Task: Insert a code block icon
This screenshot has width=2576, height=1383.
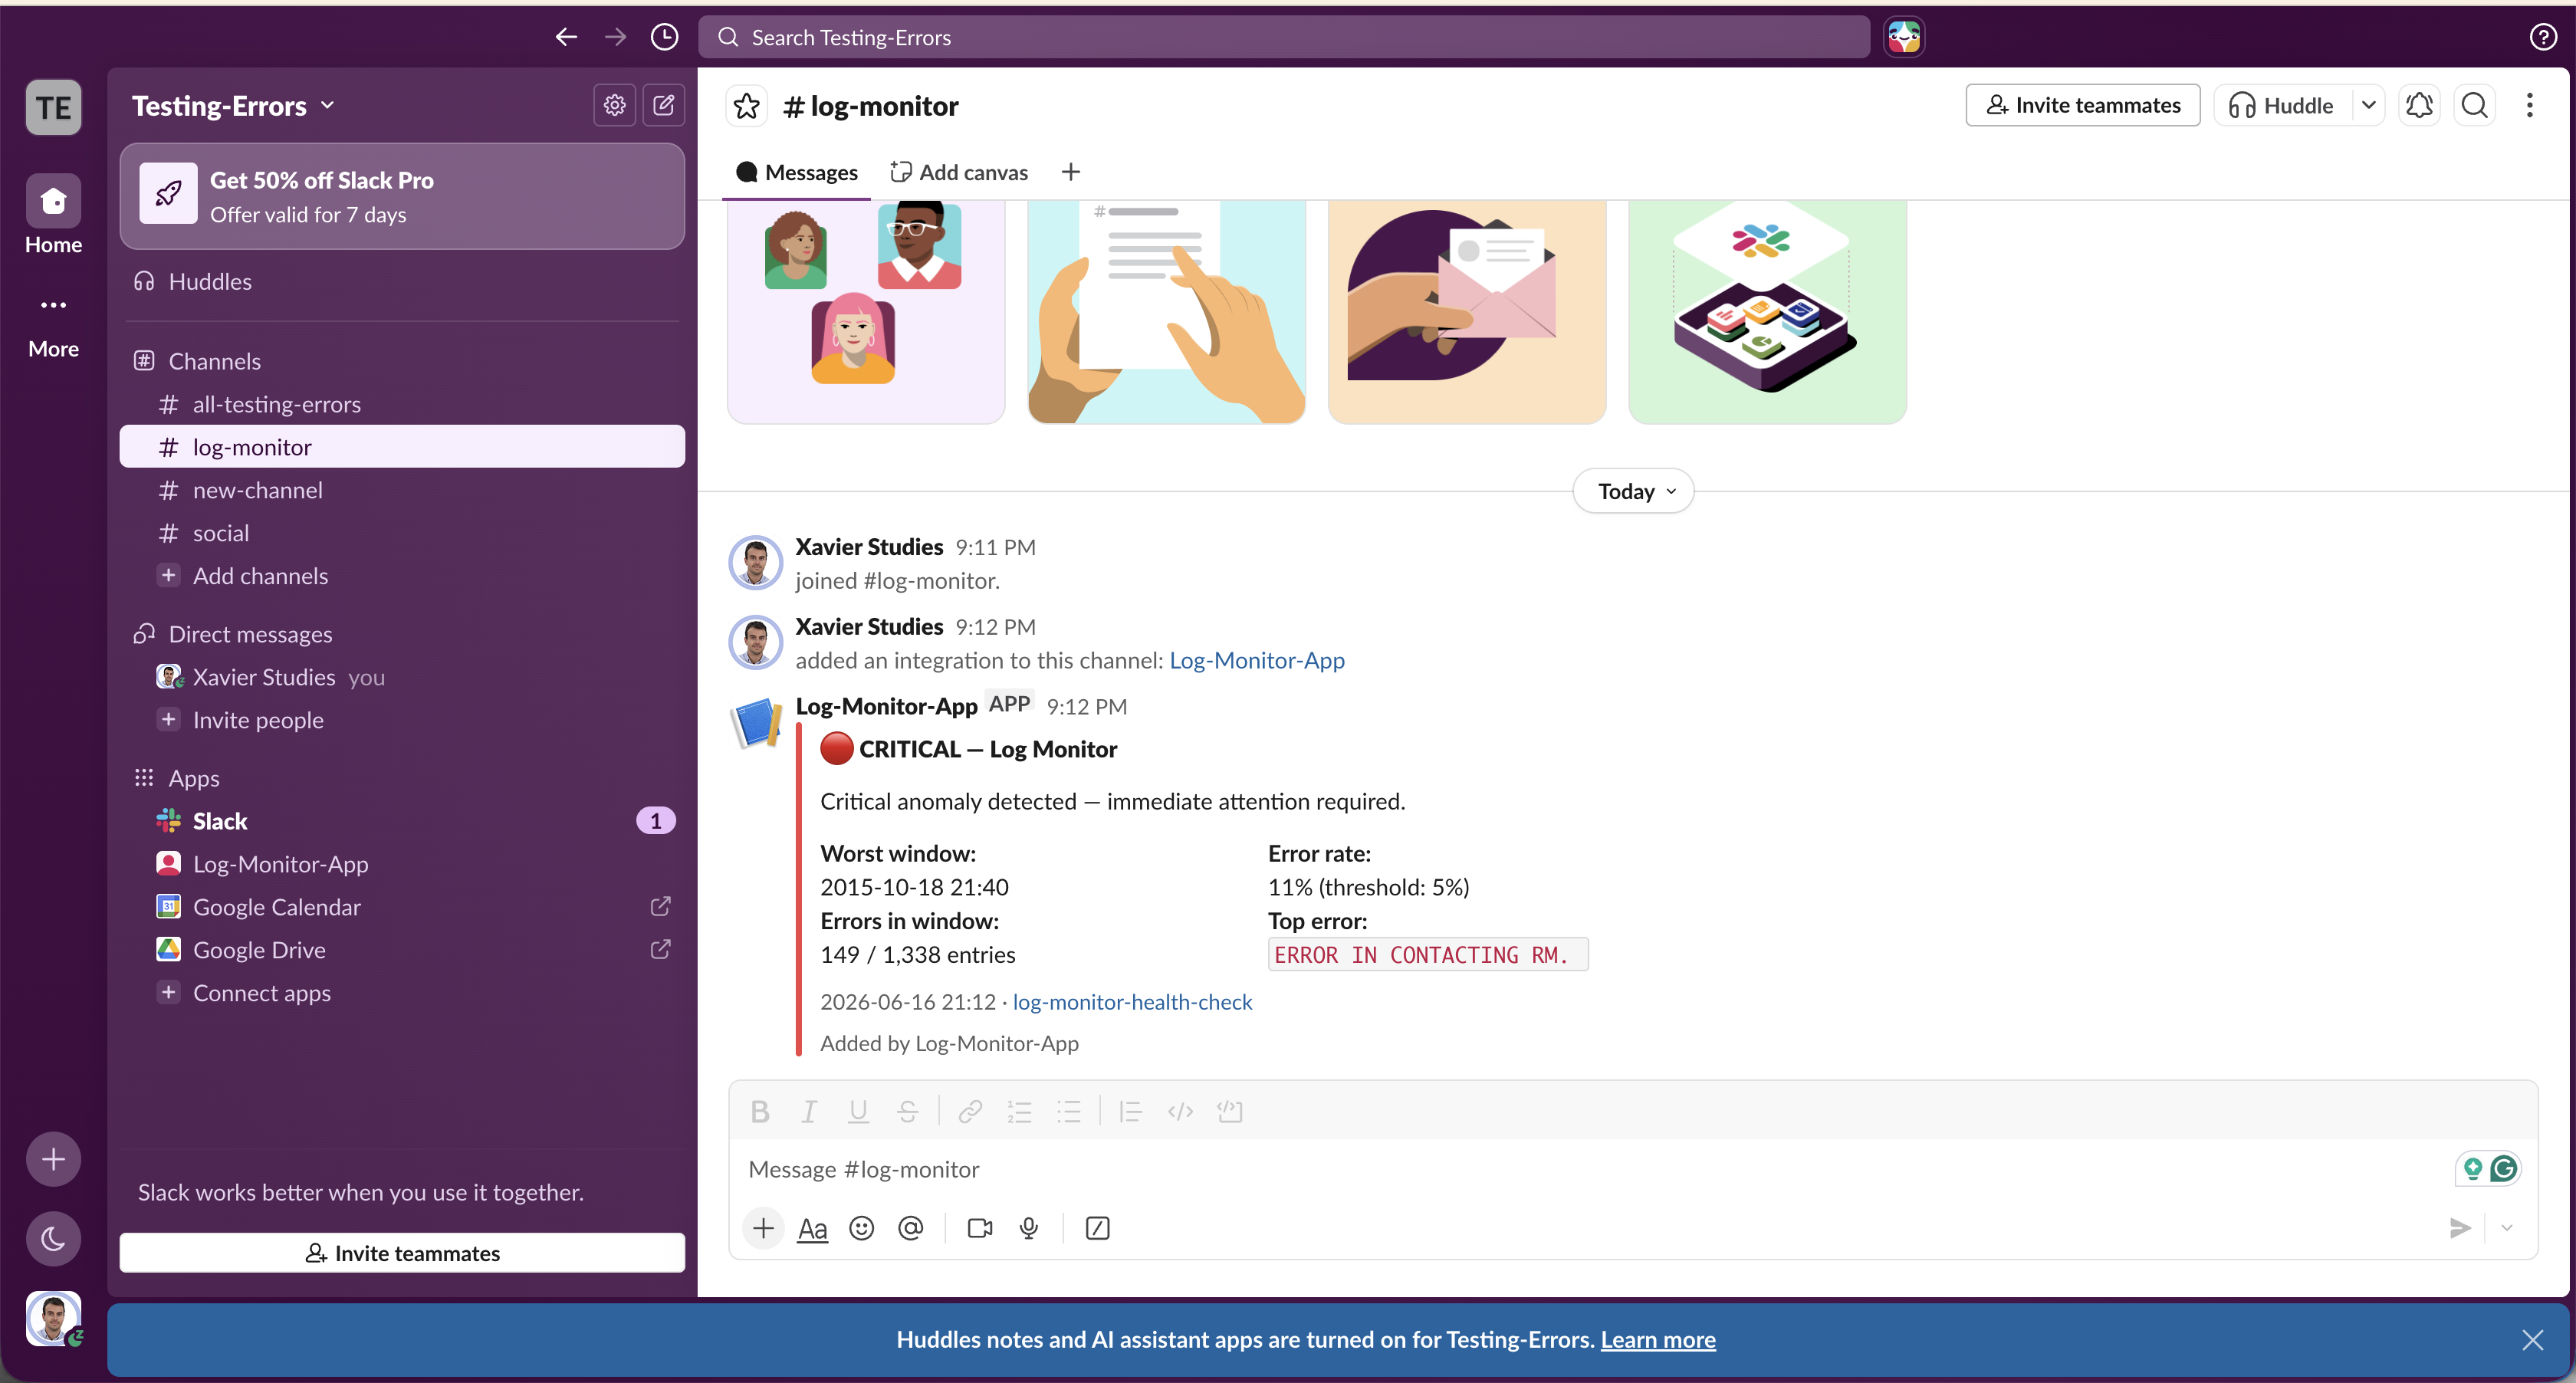Action: tap(1229, 1111)
